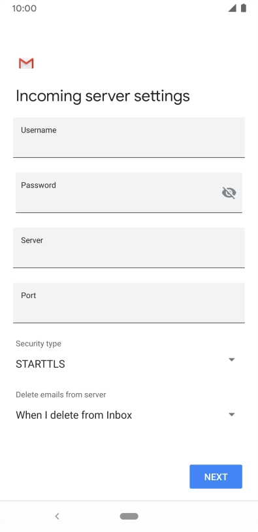Select the STARTTLS security option
The image size is (258, 532).
(x=40, y=364)
